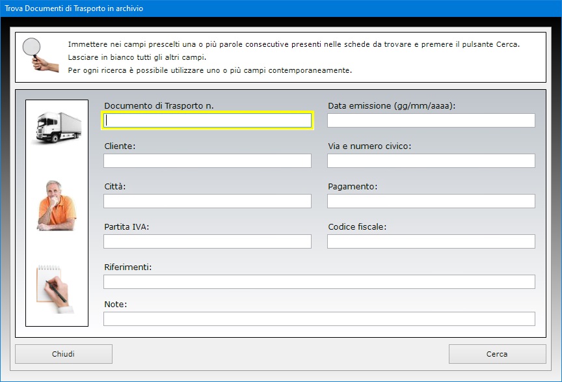Click the Via e numero civico field
The width and height of the screenshot is (562, 382).
(x=431, y=161)
